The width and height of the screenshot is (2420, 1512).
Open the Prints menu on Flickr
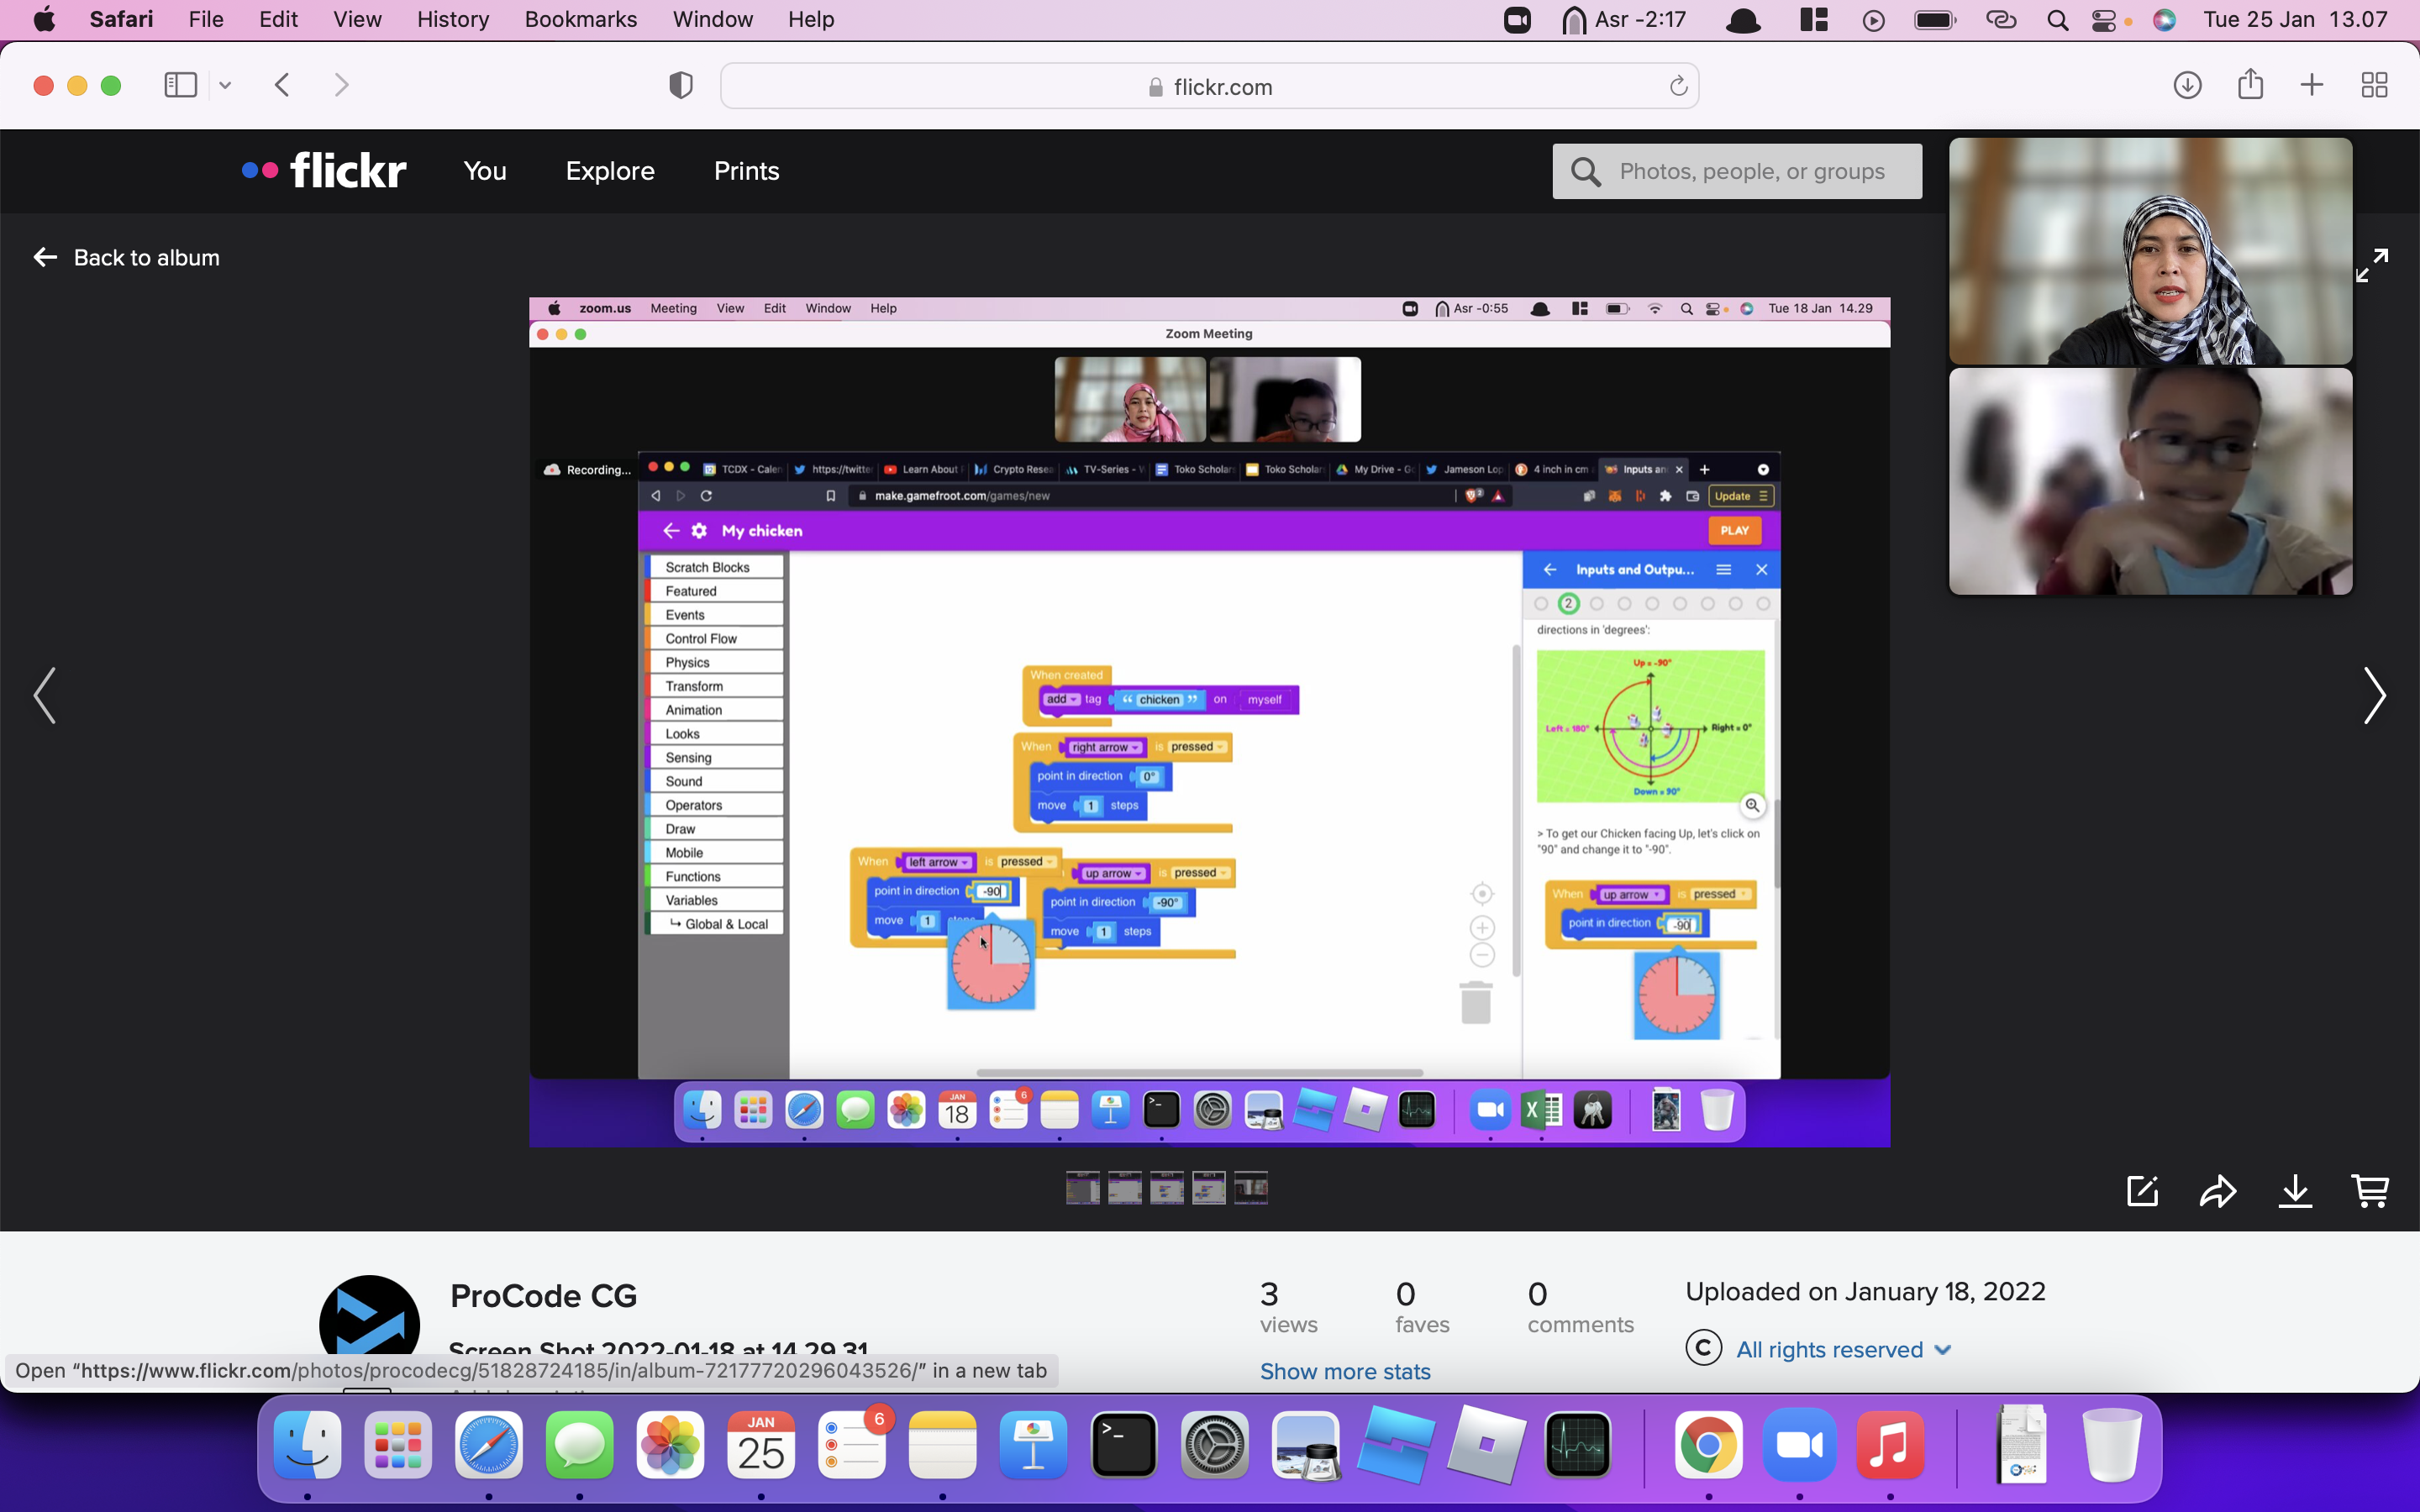[746, 171]
